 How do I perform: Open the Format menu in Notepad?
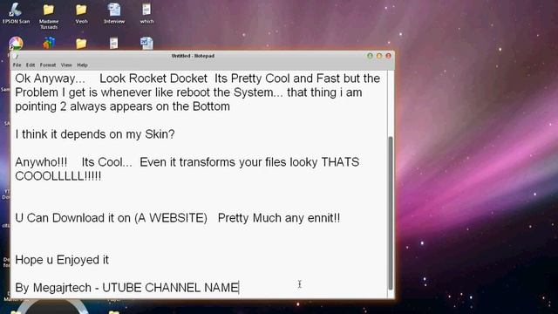pos(48,65)
